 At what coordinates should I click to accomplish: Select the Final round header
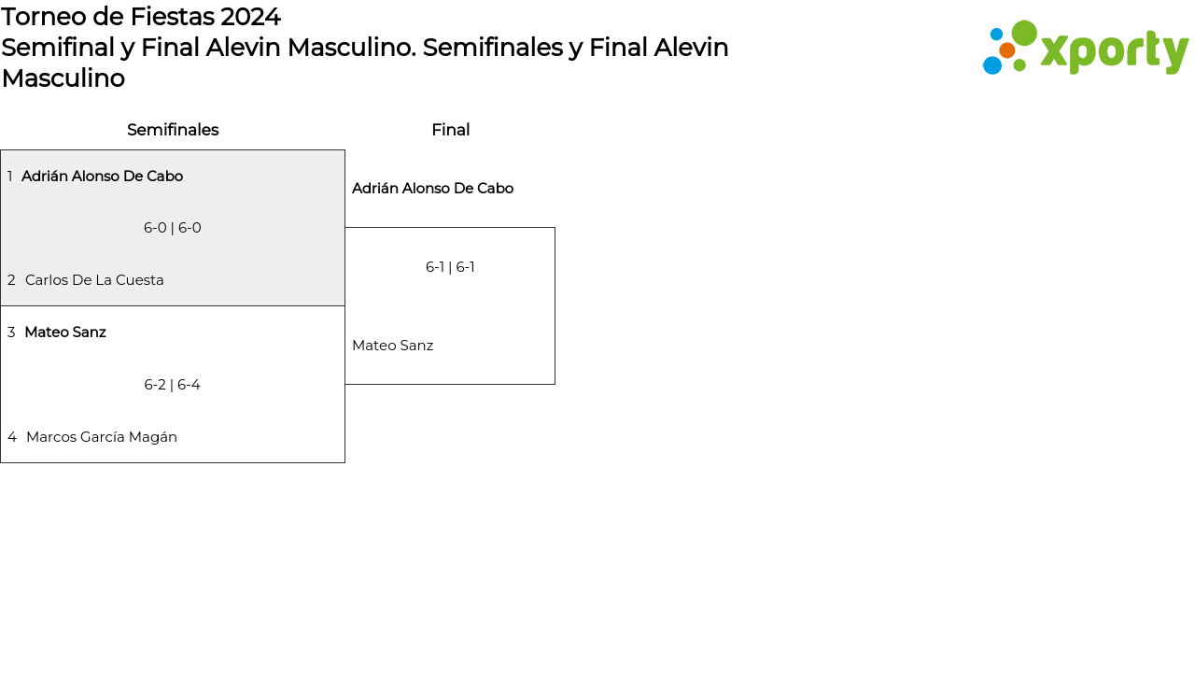pos(450,130)
